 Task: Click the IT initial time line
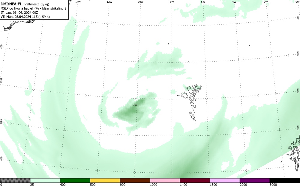(x=19, y=13)
